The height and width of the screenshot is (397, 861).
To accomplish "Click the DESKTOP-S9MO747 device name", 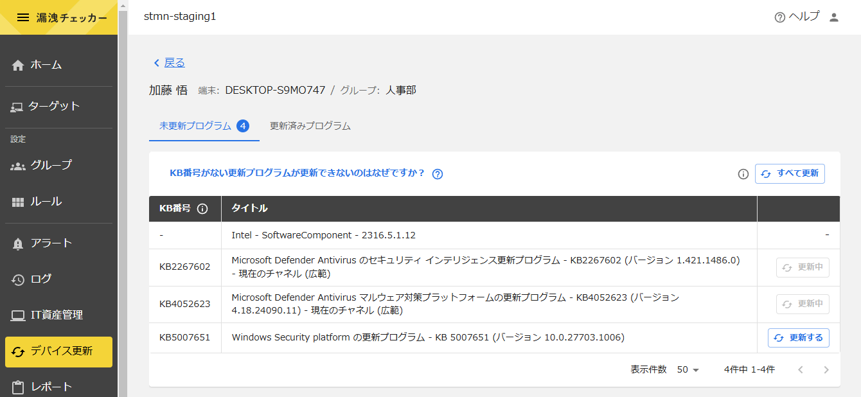I will (275, 91).
